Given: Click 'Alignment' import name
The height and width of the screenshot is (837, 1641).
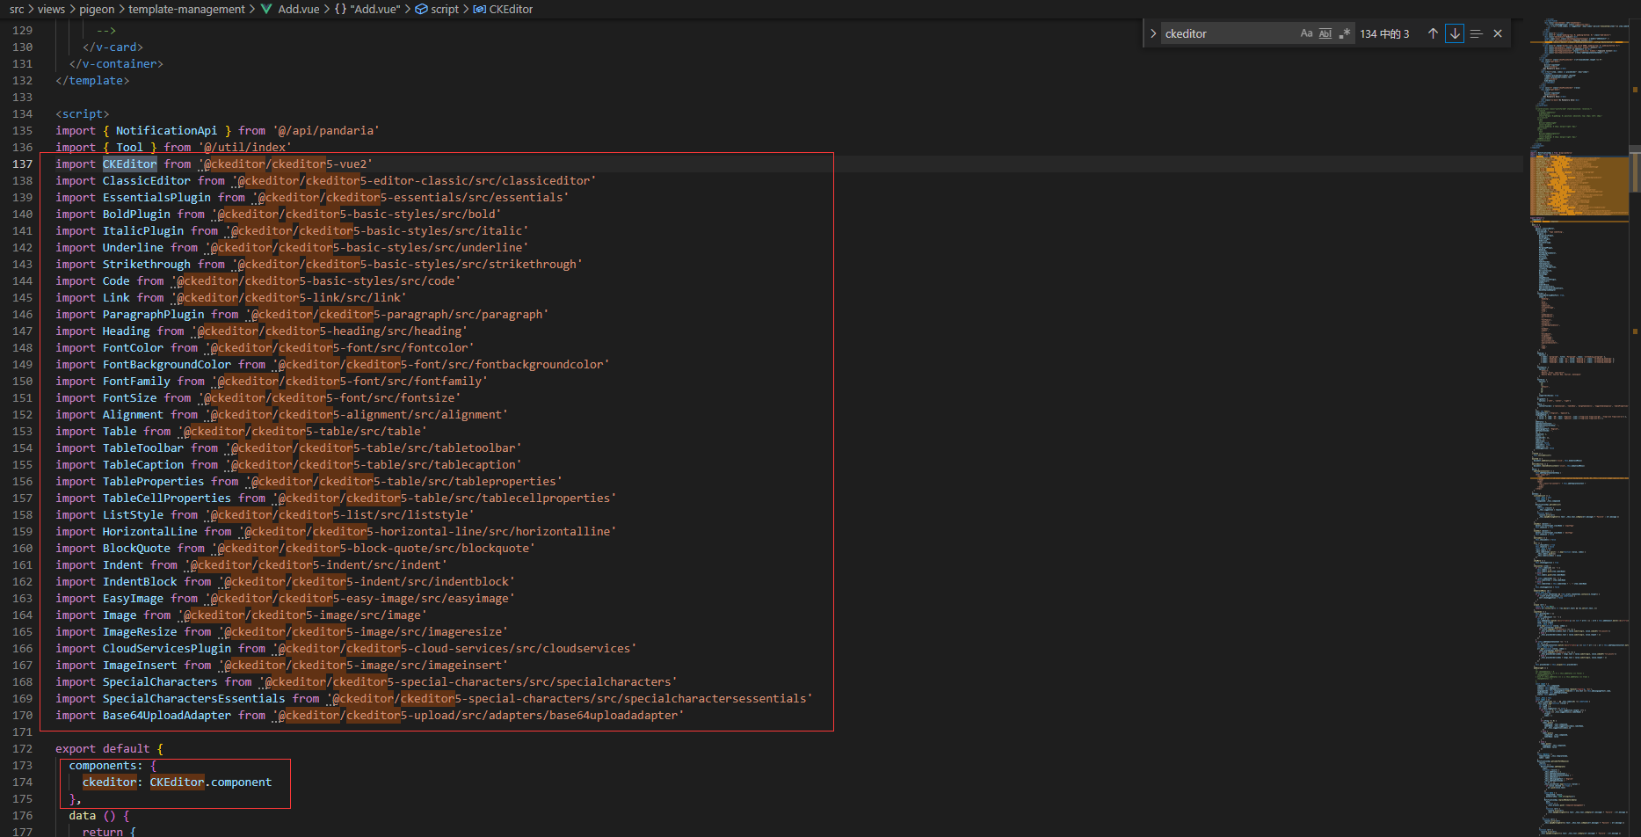Looking at the screenshot, I should coord(134,414).
